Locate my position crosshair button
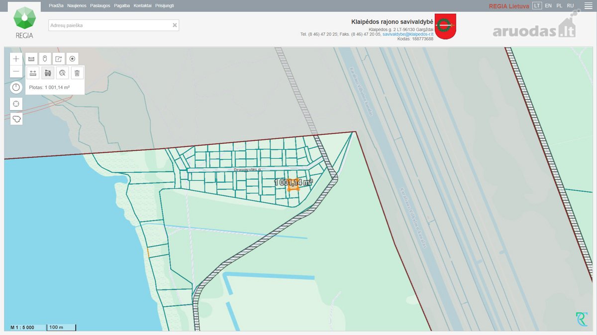This screenshot has width=597, height=335. [x=16, y=104]
